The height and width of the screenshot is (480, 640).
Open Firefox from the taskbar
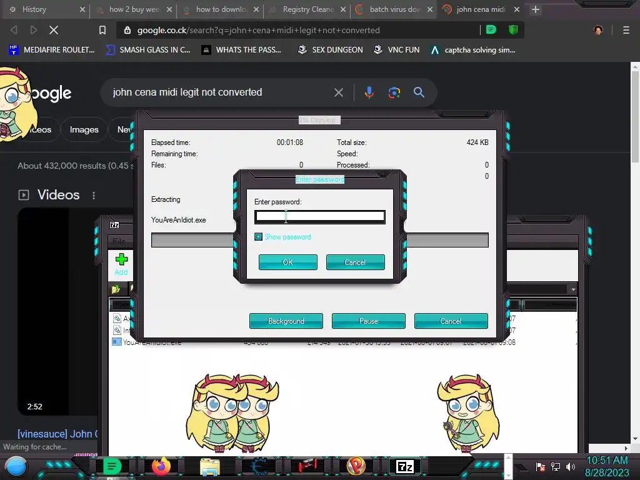[x=161, y=466]
